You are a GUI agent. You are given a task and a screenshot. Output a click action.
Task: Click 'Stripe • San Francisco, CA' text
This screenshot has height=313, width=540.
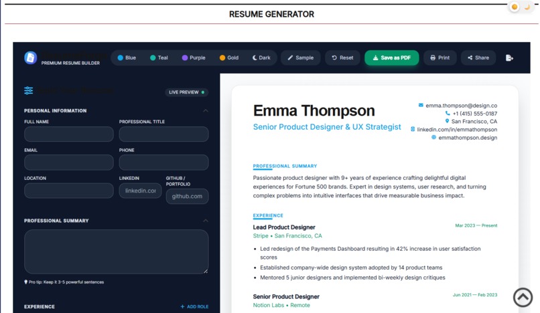click(287, 236)
